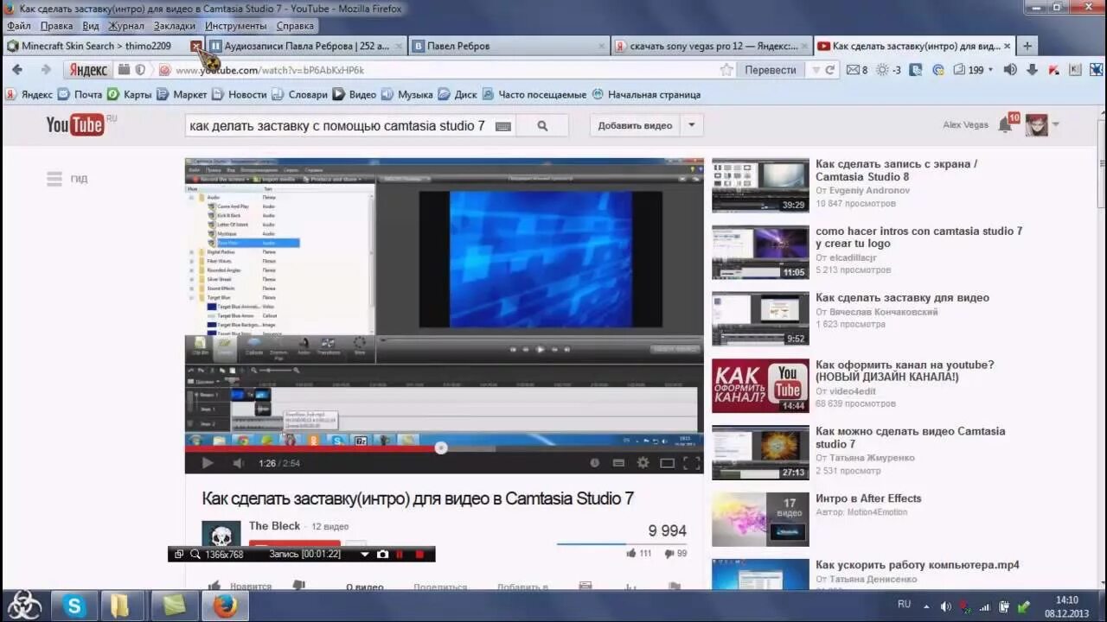Bookmark the page with the star icon
This screenshot has height=622, width=1107.
pyautogui.click(x=726, y=70)
